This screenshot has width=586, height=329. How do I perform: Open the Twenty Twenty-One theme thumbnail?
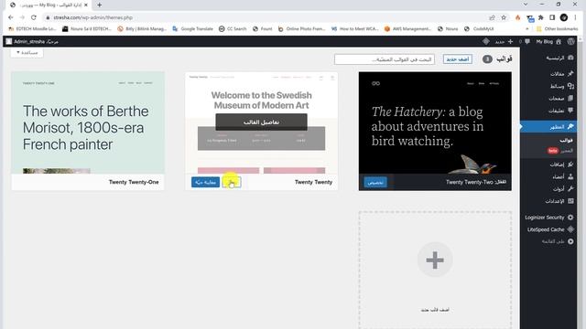[88, 122]
